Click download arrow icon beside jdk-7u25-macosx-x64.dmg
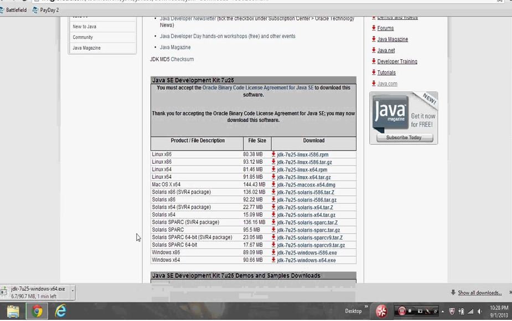 273,184
